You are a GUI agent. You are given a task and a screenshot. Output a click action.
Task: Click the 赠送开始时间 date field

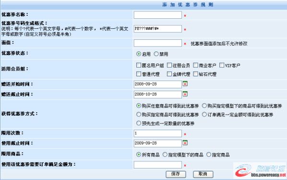tap(158, 84)
